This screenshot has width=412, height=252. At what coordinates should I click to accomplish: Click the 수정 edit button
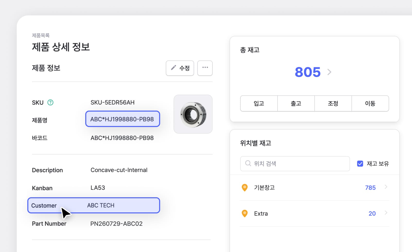[180, 68]
